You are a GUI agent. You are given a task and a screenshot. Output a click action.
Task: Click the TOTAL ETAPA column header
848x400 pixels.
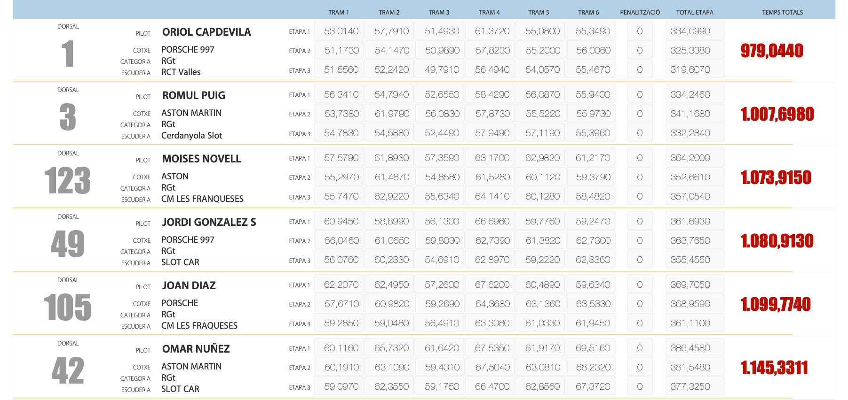pyautogui.click(x=694, y=12)
